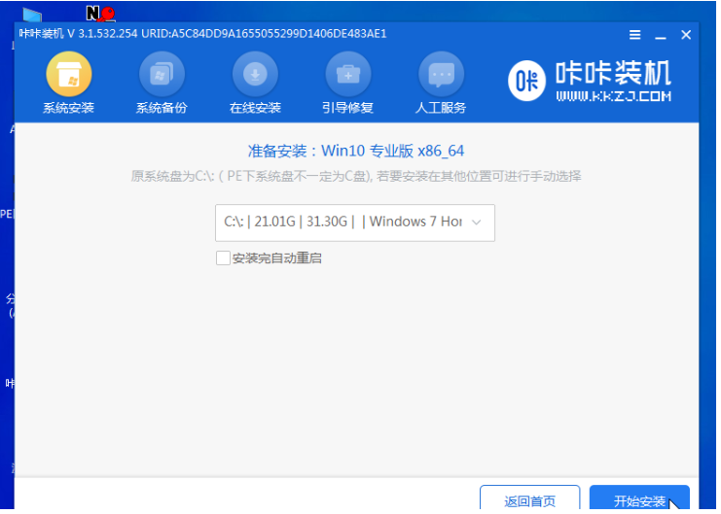Visit the WWW.KKZJ.COM website text
This screenshot has height=514, width=721.
(x=613, y=97)
